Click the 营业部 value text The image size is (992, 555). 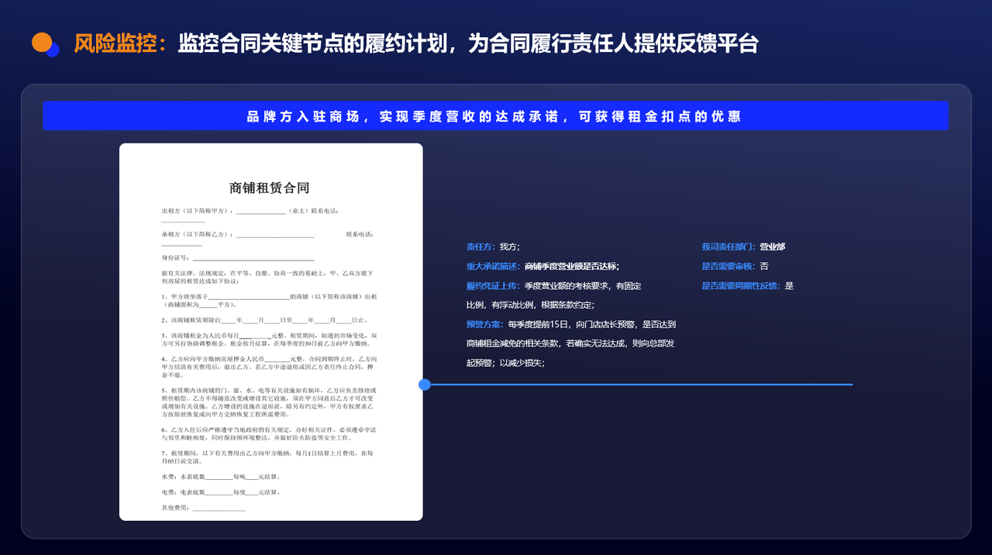(x=773, y=246)
